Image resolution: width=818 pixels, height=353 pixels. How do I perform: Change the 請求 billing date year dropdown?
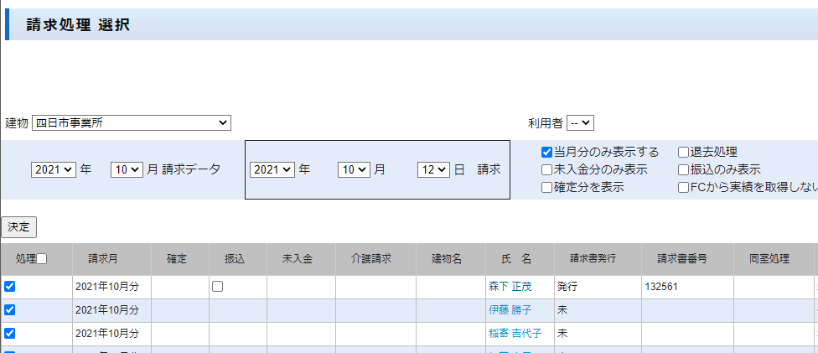[272, 169]
